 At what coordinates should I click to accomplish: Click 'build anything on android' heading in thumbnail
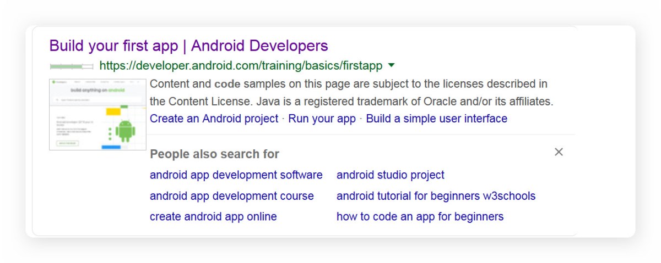coord(97,89)
